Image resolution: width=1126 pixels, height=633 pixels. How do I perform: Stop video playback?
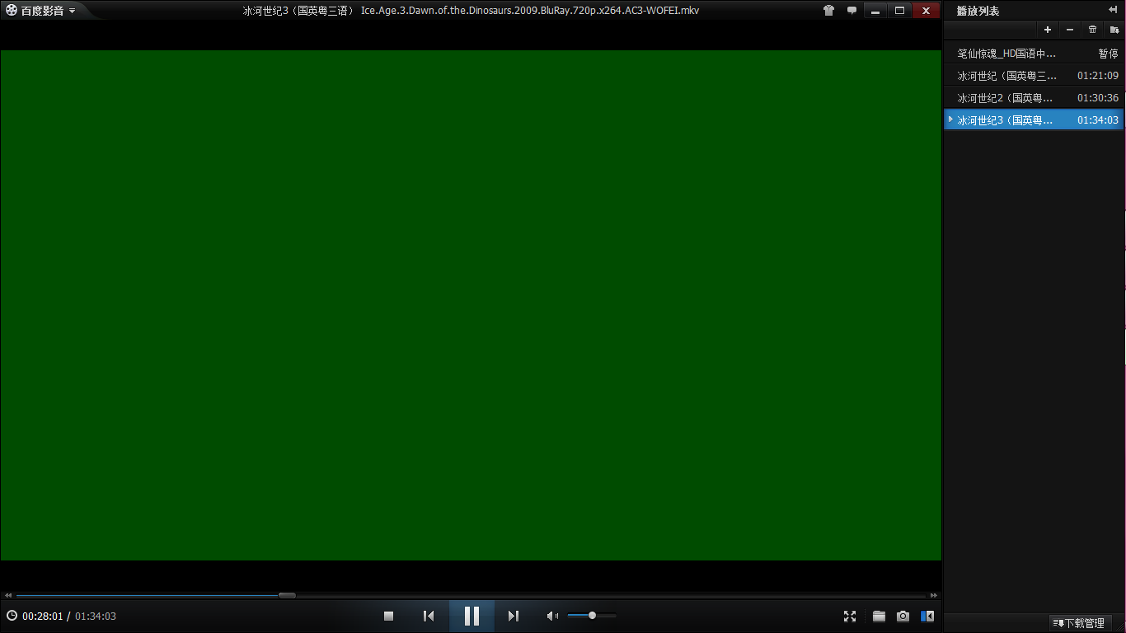(x=389, y=616)
